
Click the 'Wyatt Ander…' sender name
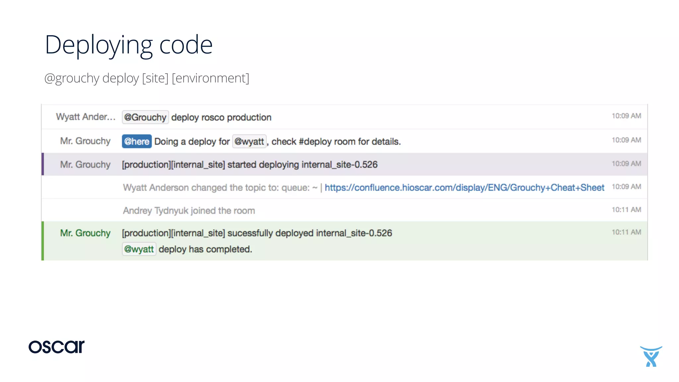coord(86,117)
